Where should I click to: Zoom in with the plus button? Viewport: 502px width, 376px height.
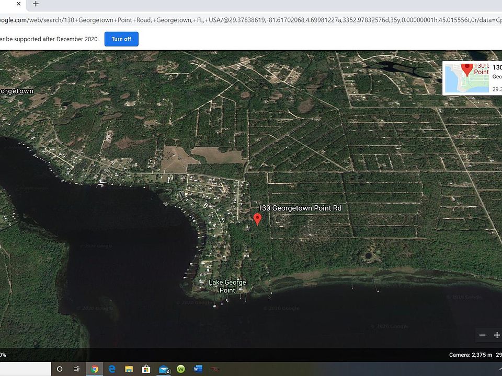click(x=497, y=335)
